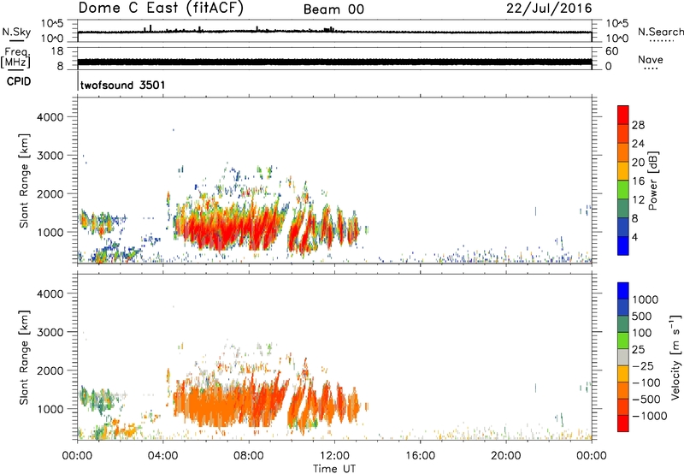Image resolution: width=684 pixels, height=474 pixels.
Task: Click the 'CPID' row label
Action: point(19,81)
